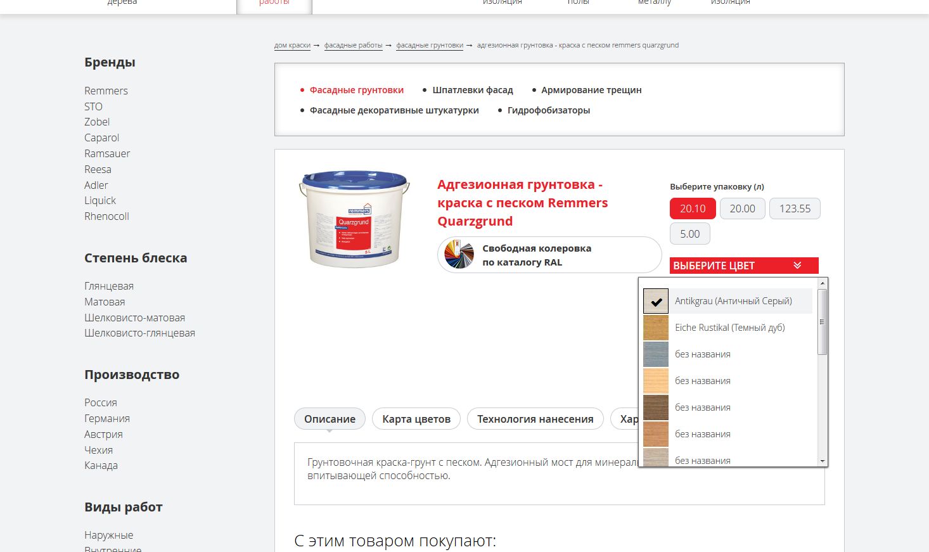Click the color list scroll-down arrow

823,461
